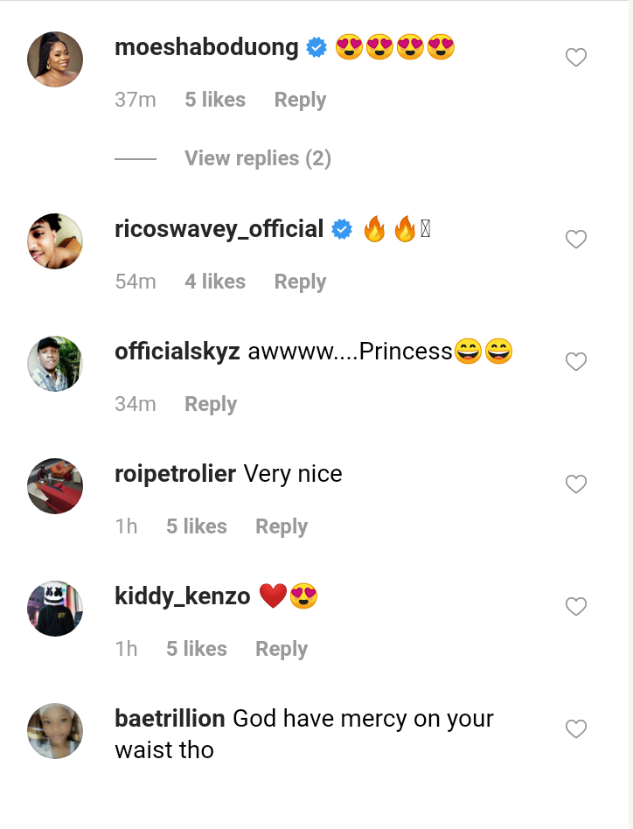Reply to ricoswavey_official's comment
This screenshot has height=829, width=633.
pyautogui.click(x=300, y=282)
